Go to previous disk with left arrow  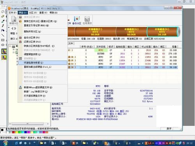(x=12, y=28)
